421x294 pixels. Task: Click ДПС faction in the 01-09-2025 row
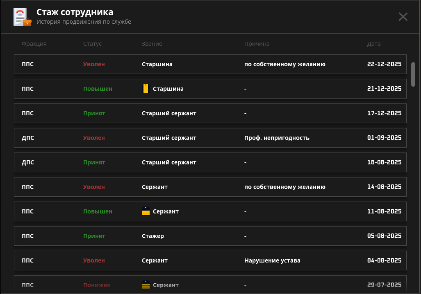[x=28, y=138]
